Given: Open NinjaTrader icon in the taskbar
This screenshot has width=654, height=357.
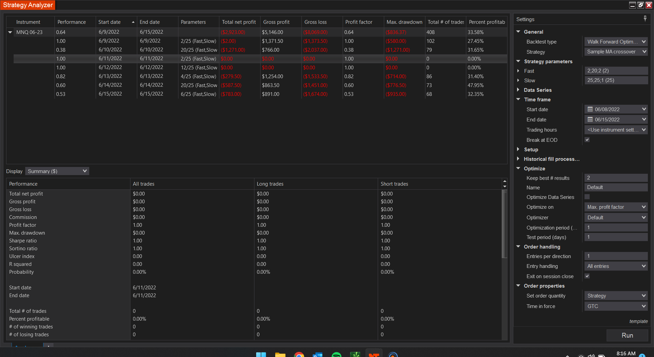Looking at the screenshot, I should [374, 354].
